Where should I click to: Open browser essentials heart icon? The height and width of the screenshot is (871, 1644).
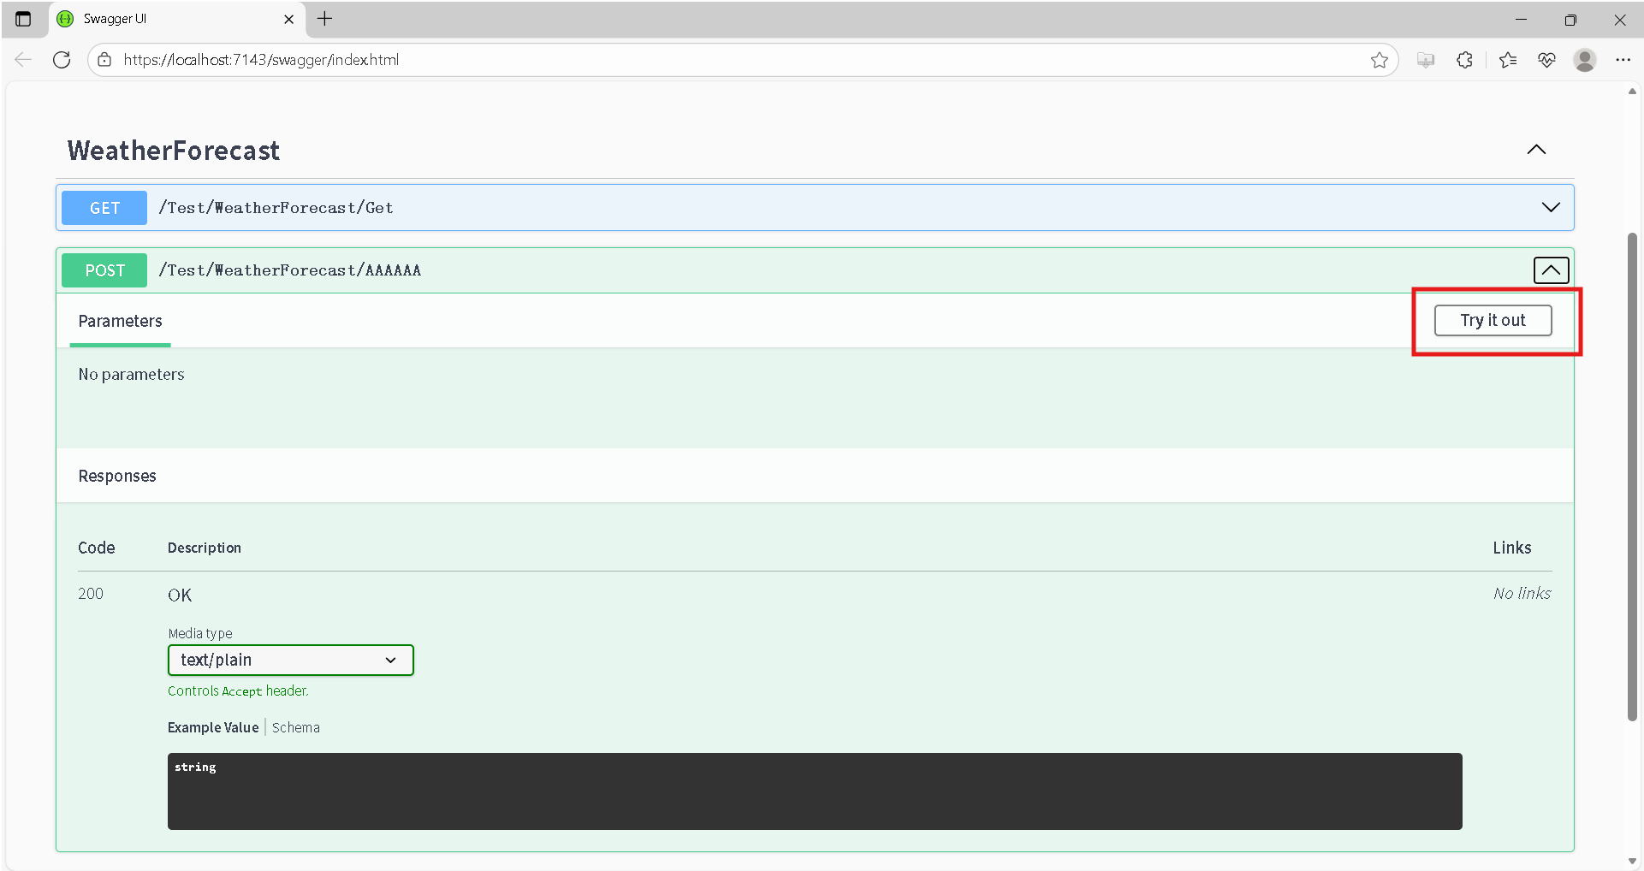(1546, 60)
